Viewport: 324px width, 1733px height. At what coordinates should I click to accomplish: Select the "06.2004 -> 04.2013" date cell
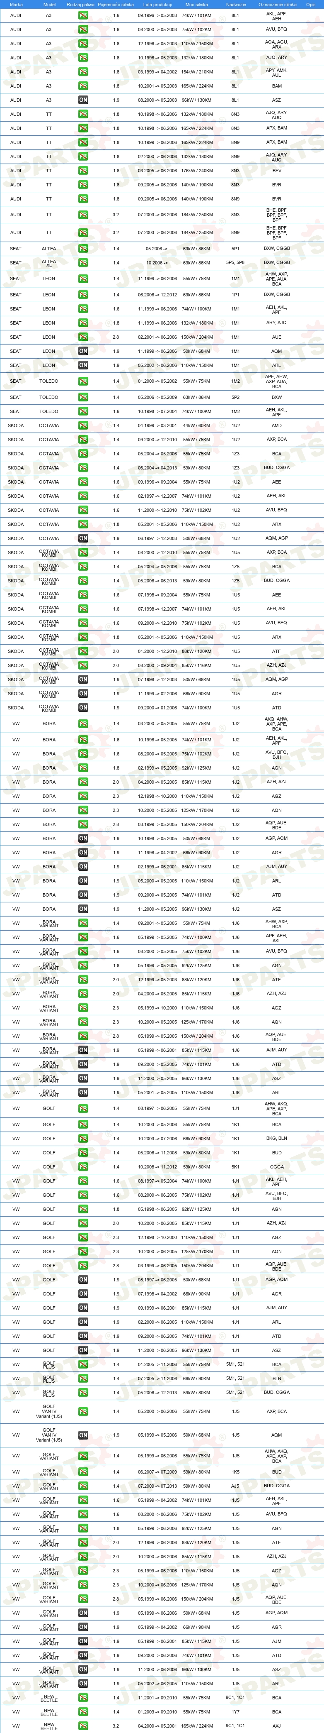(157, 468)
